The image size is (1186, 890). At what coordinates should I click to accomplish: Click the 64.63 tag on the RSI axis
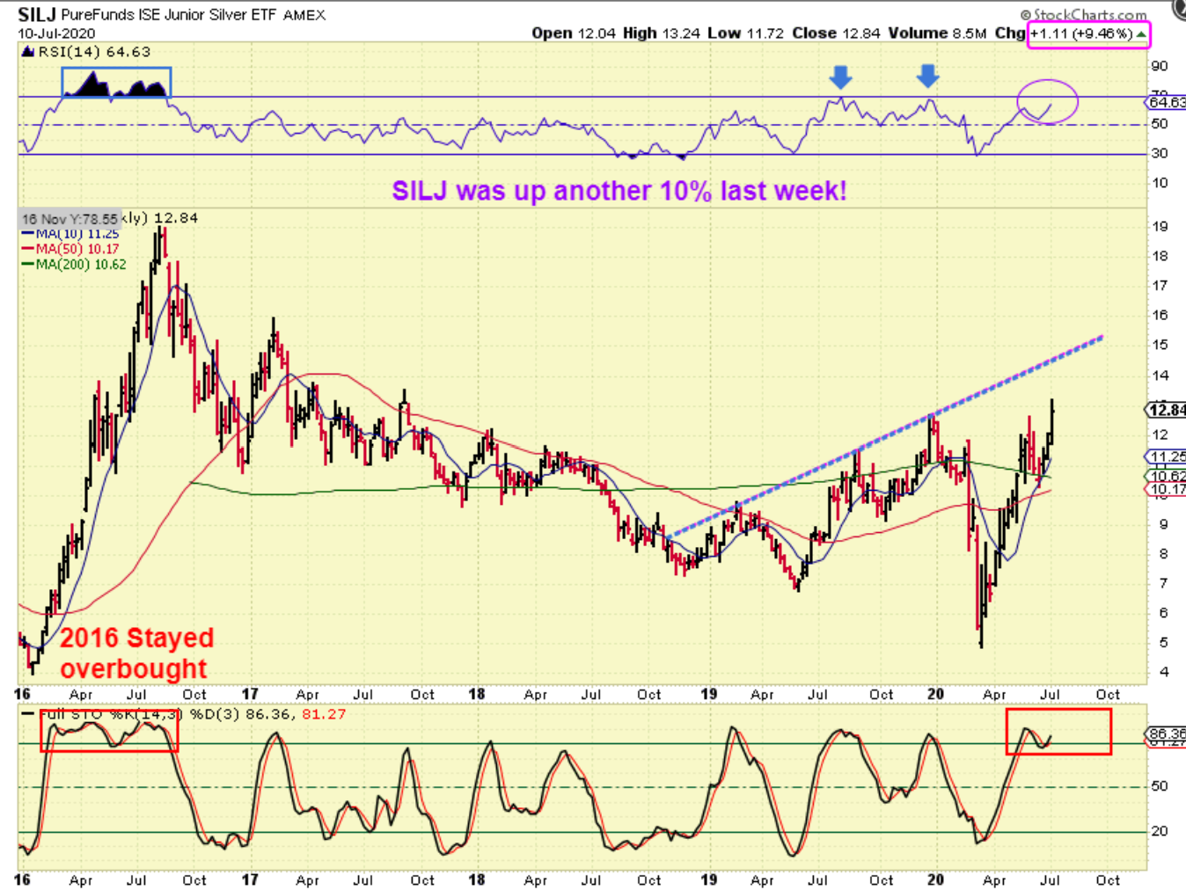pyautogui.click(x=1168, y=102)
